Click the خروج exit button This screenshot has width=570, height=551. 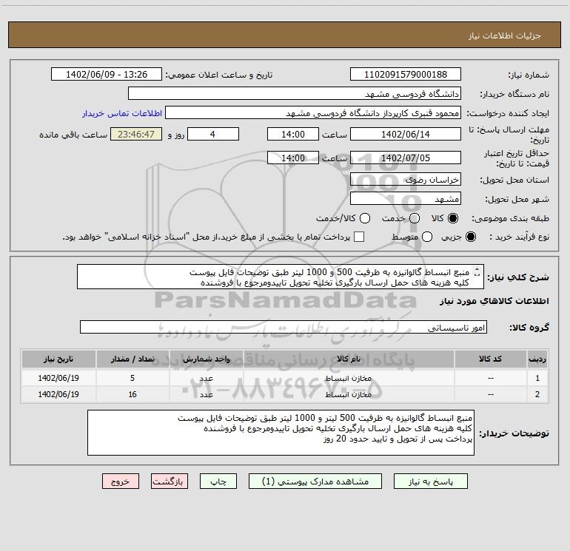(121, 481)
